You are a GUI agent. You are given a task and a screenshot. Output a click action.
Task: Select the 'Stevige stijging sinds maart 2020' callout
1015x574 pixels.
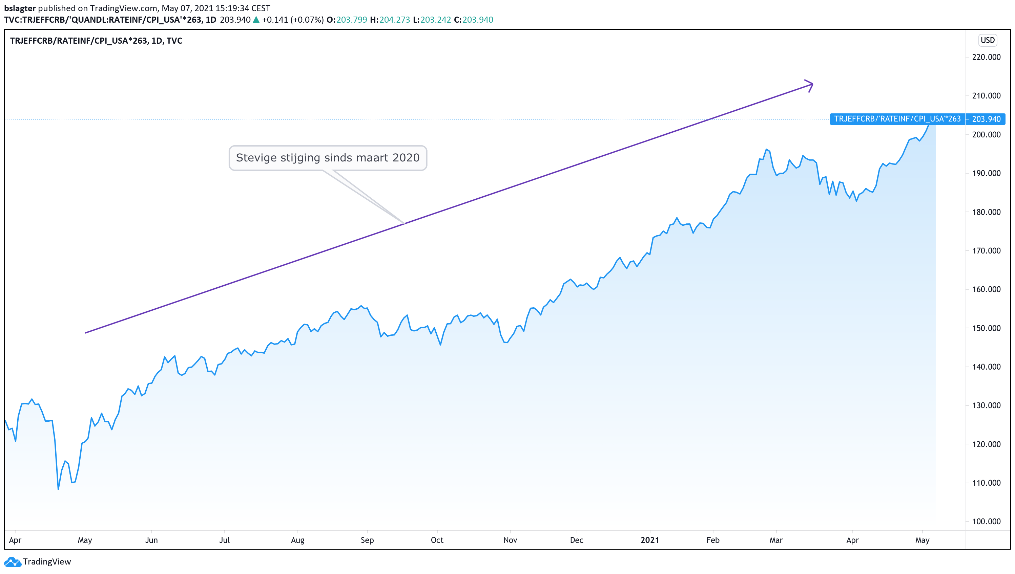(x=328, y=158)
